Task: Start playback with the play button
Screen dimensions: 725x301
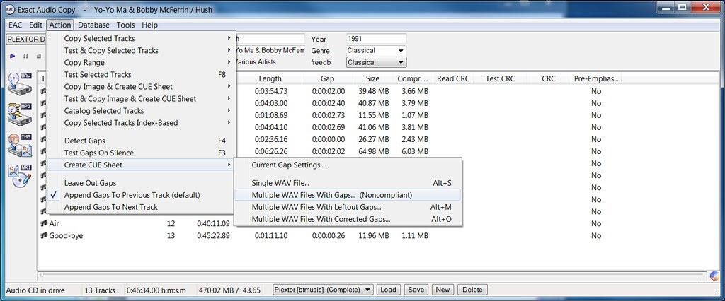Action: point(13,56)
